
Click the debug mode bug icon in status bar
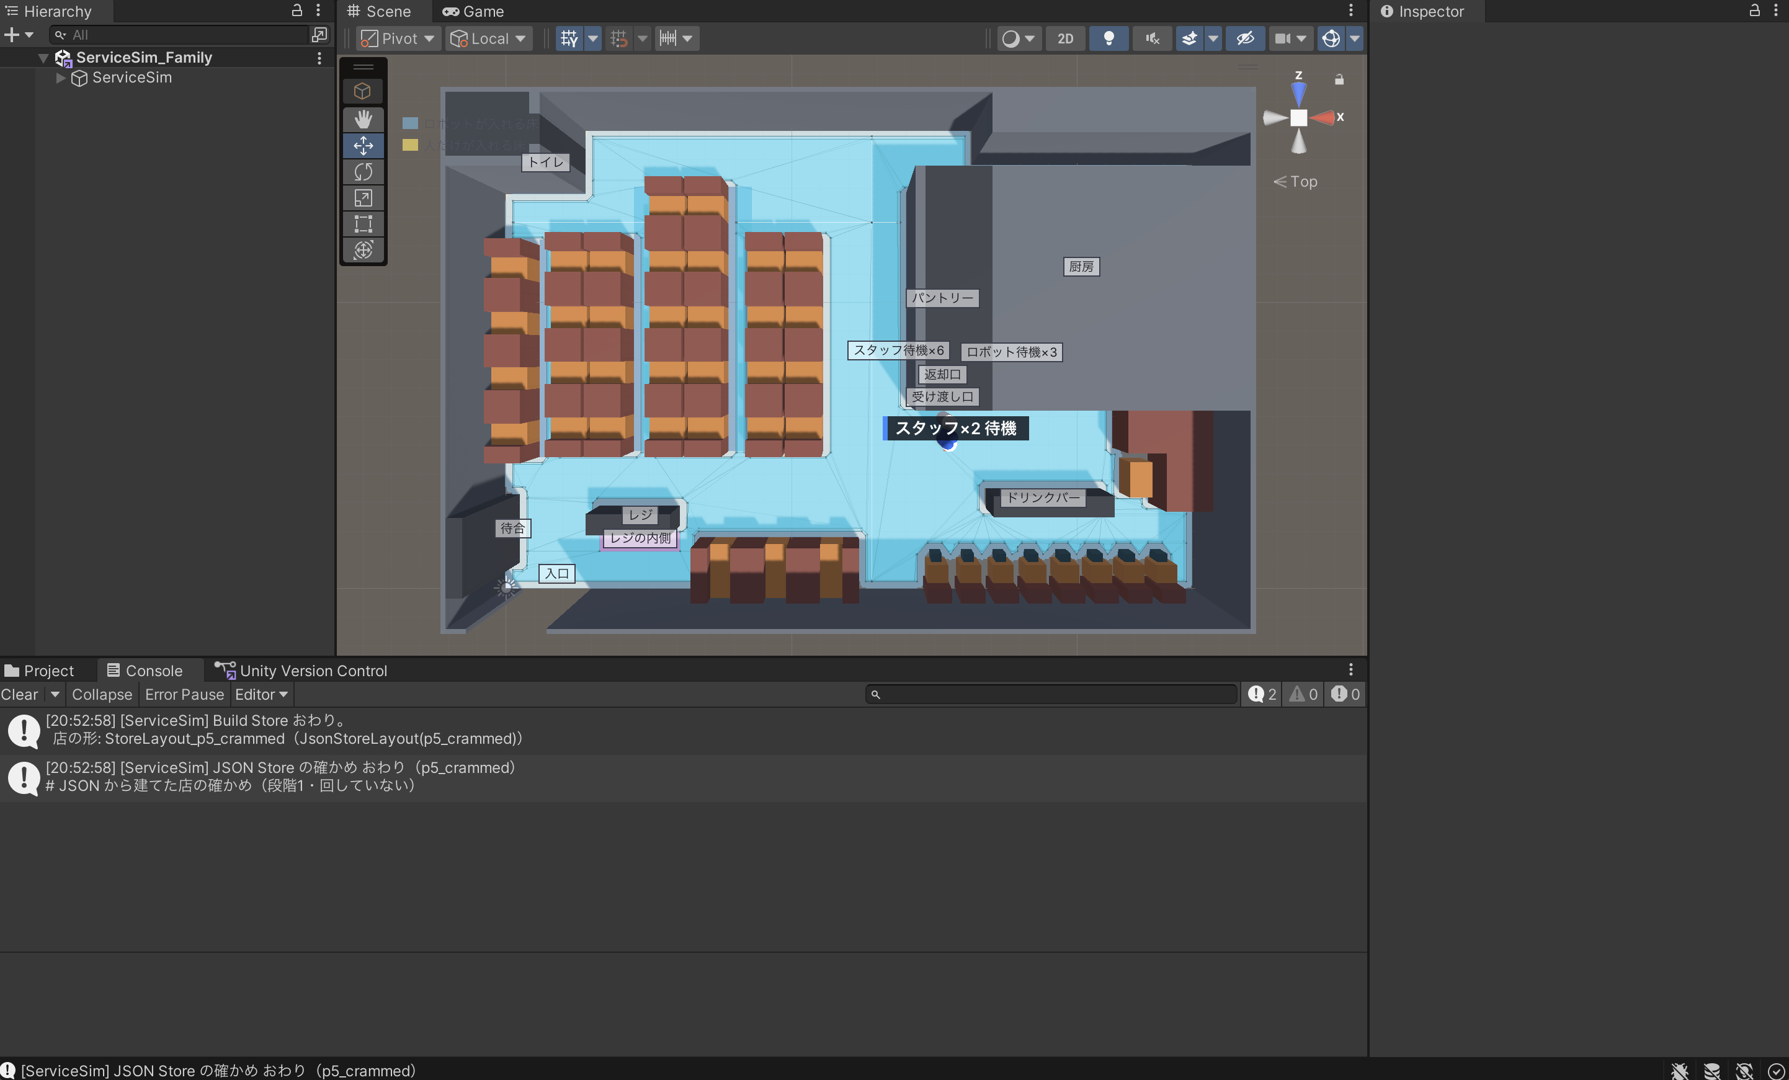click(x=1679, y=1071)
